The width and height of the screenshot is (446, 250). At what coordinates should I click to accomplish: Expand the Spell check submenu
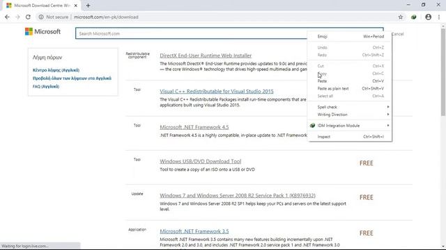coord(350,107)
